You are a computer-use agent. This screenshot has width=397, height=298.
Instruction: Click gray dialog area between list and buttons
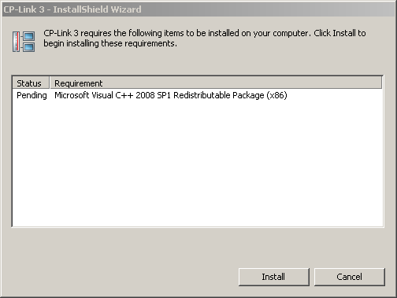(x=198, y=248)
